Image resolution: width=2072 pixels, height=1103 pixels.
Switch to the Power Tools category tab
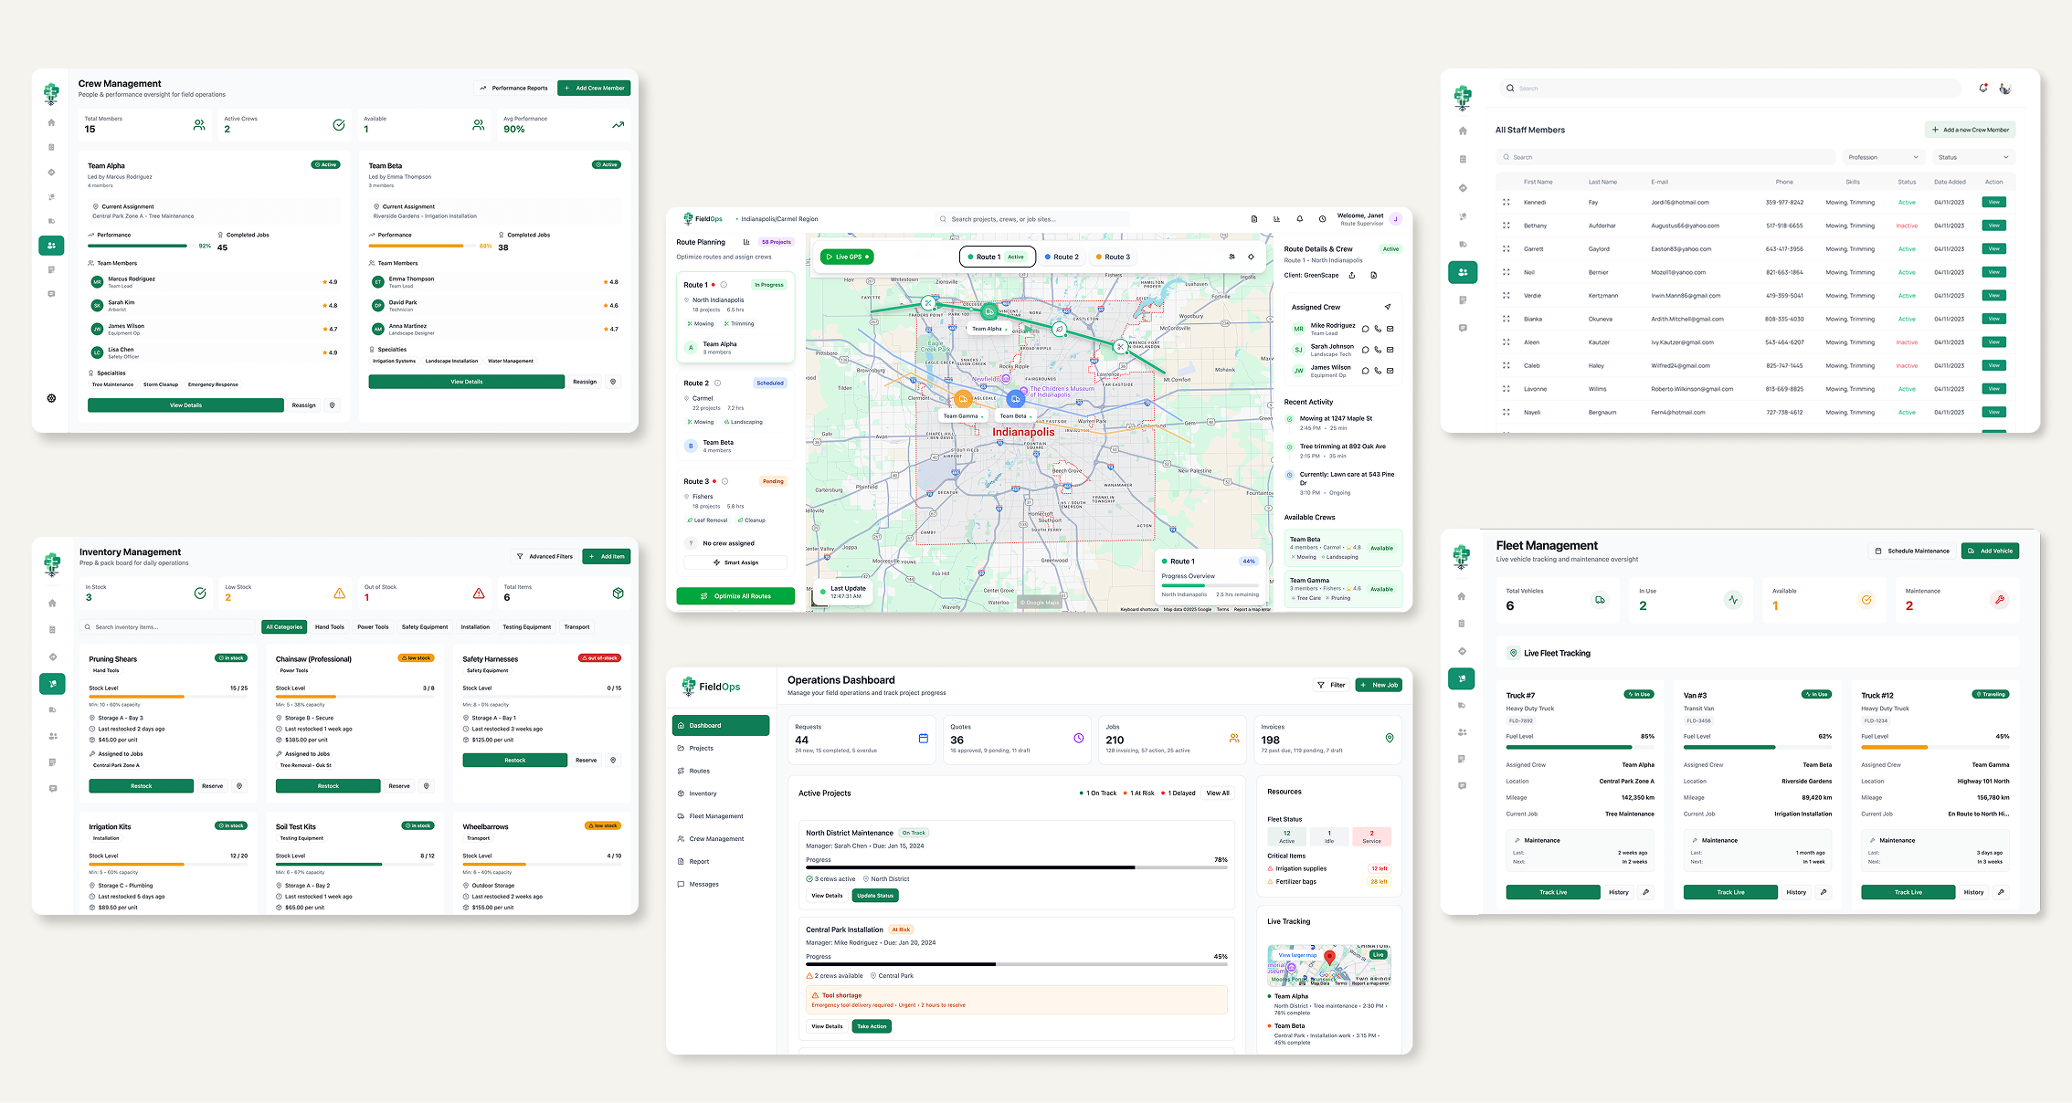(373, 627)
